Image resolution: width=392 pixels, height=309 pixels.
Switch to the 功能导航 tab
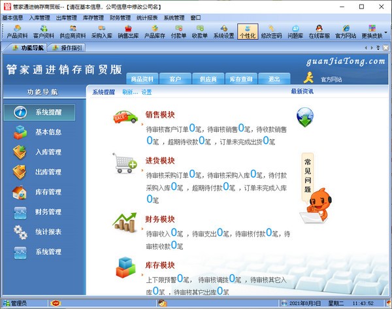tap(28, 48)
